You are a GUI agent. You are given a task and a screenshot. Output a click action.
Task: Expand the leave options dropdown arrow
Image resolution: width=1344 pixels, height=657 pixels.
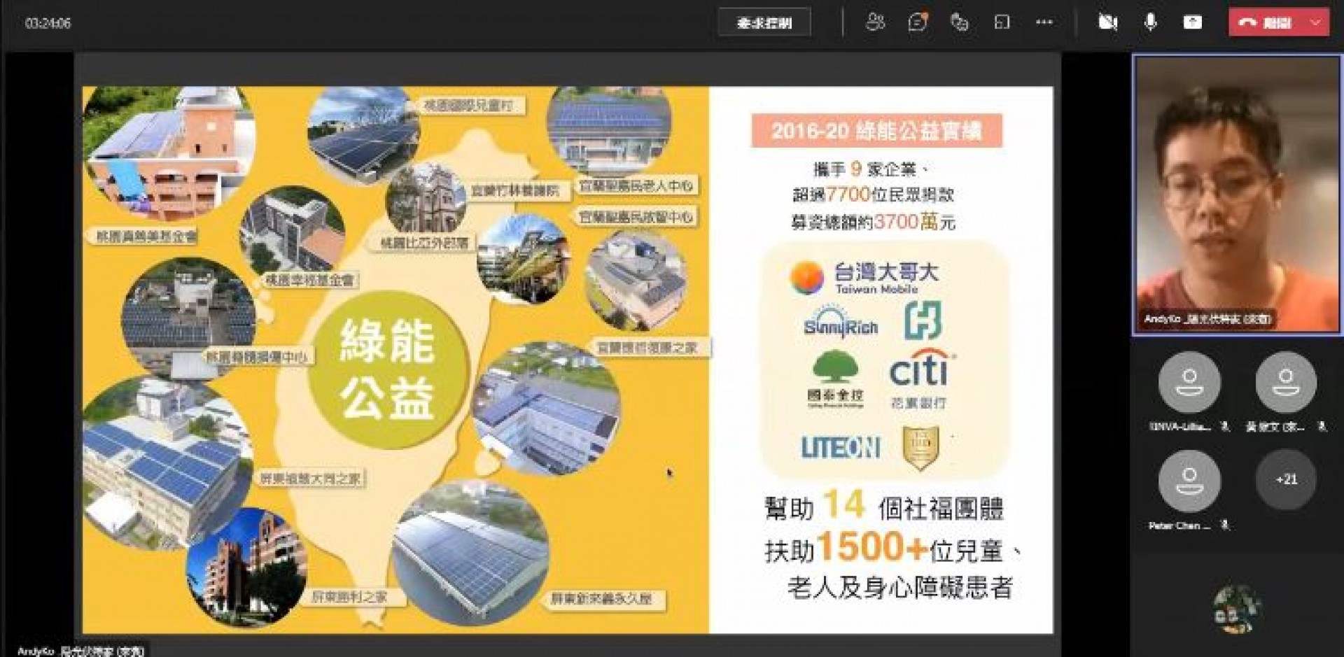(1315, 22)
